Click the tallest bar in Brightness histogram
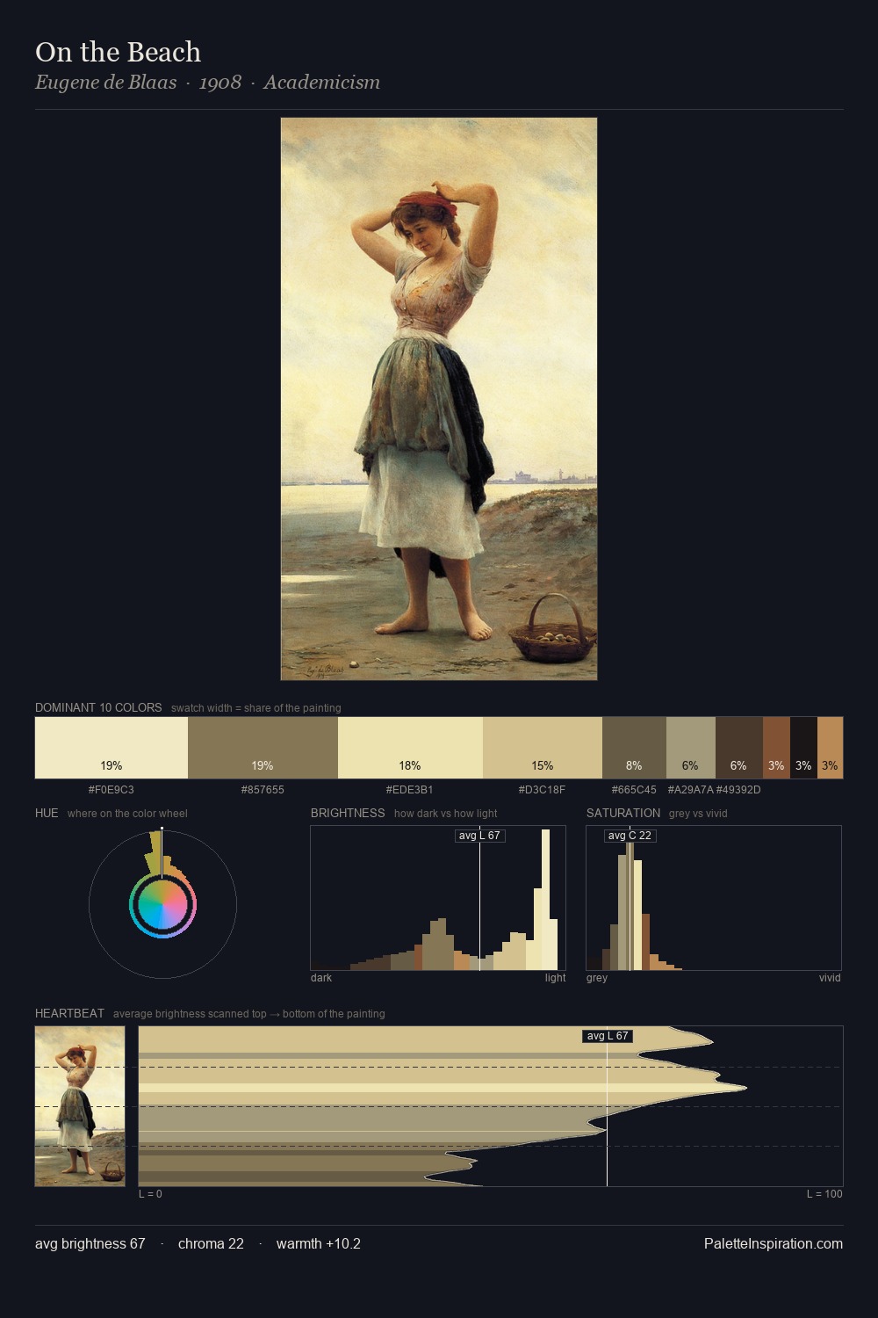Viewport: 878px width, 1318px height. click(547, 898)
